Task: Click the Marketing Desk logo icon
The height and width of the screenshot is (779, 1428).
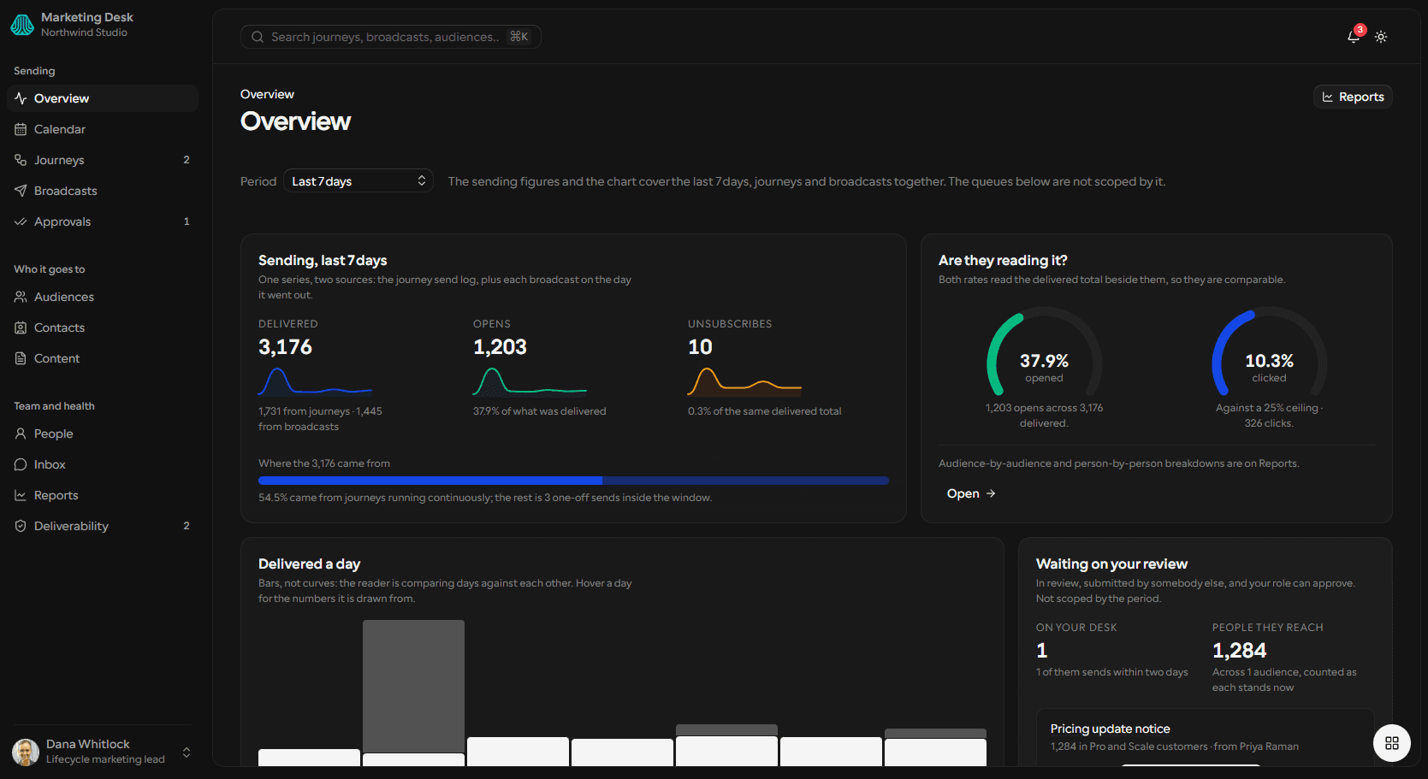Action: click(x=22, y=25)
